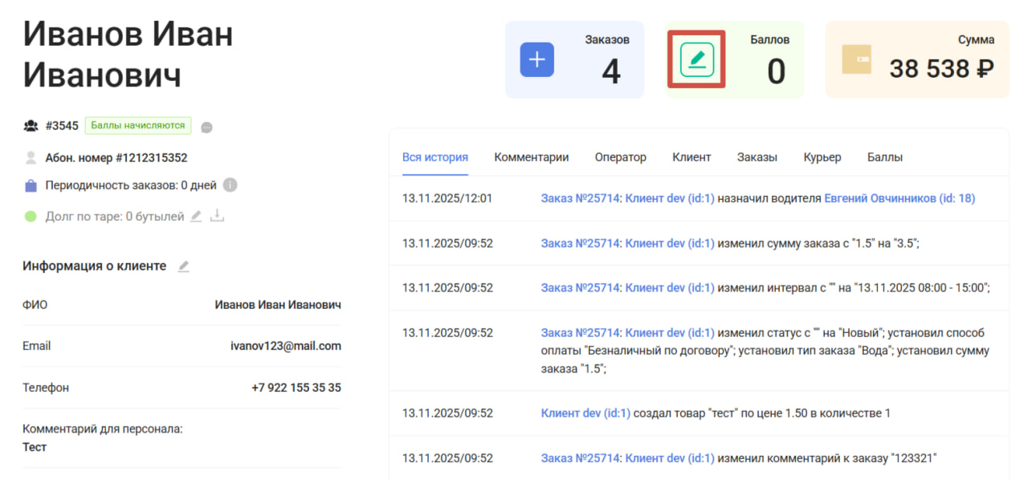Switch to the Комментарии tab
Image resolution: width=1028 pixels, height=480 pixels.
coord(531,157)
